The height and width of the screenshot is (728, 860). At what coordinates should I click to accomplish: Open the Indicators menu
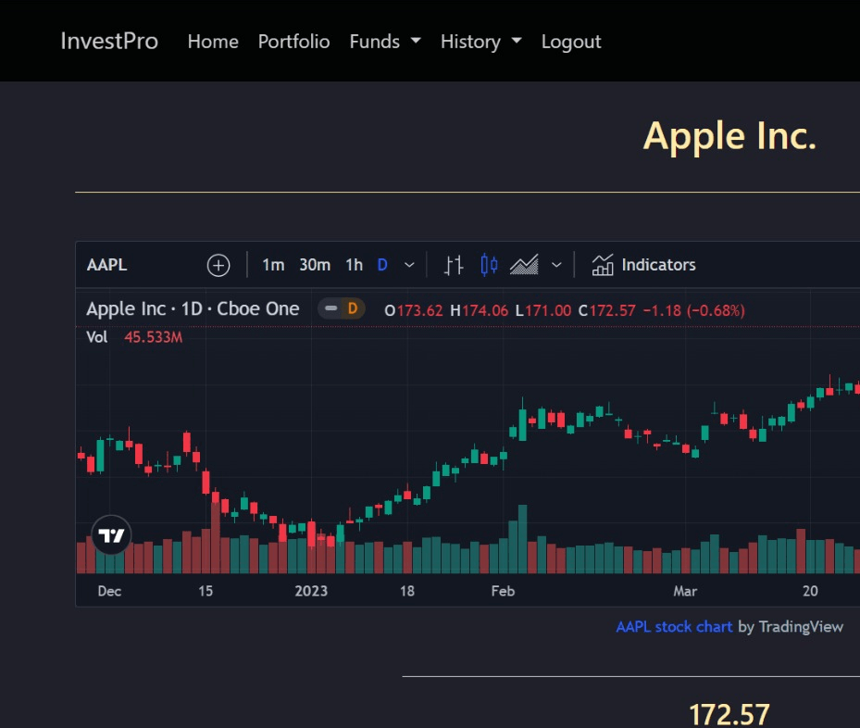click(x=644, y=265)
